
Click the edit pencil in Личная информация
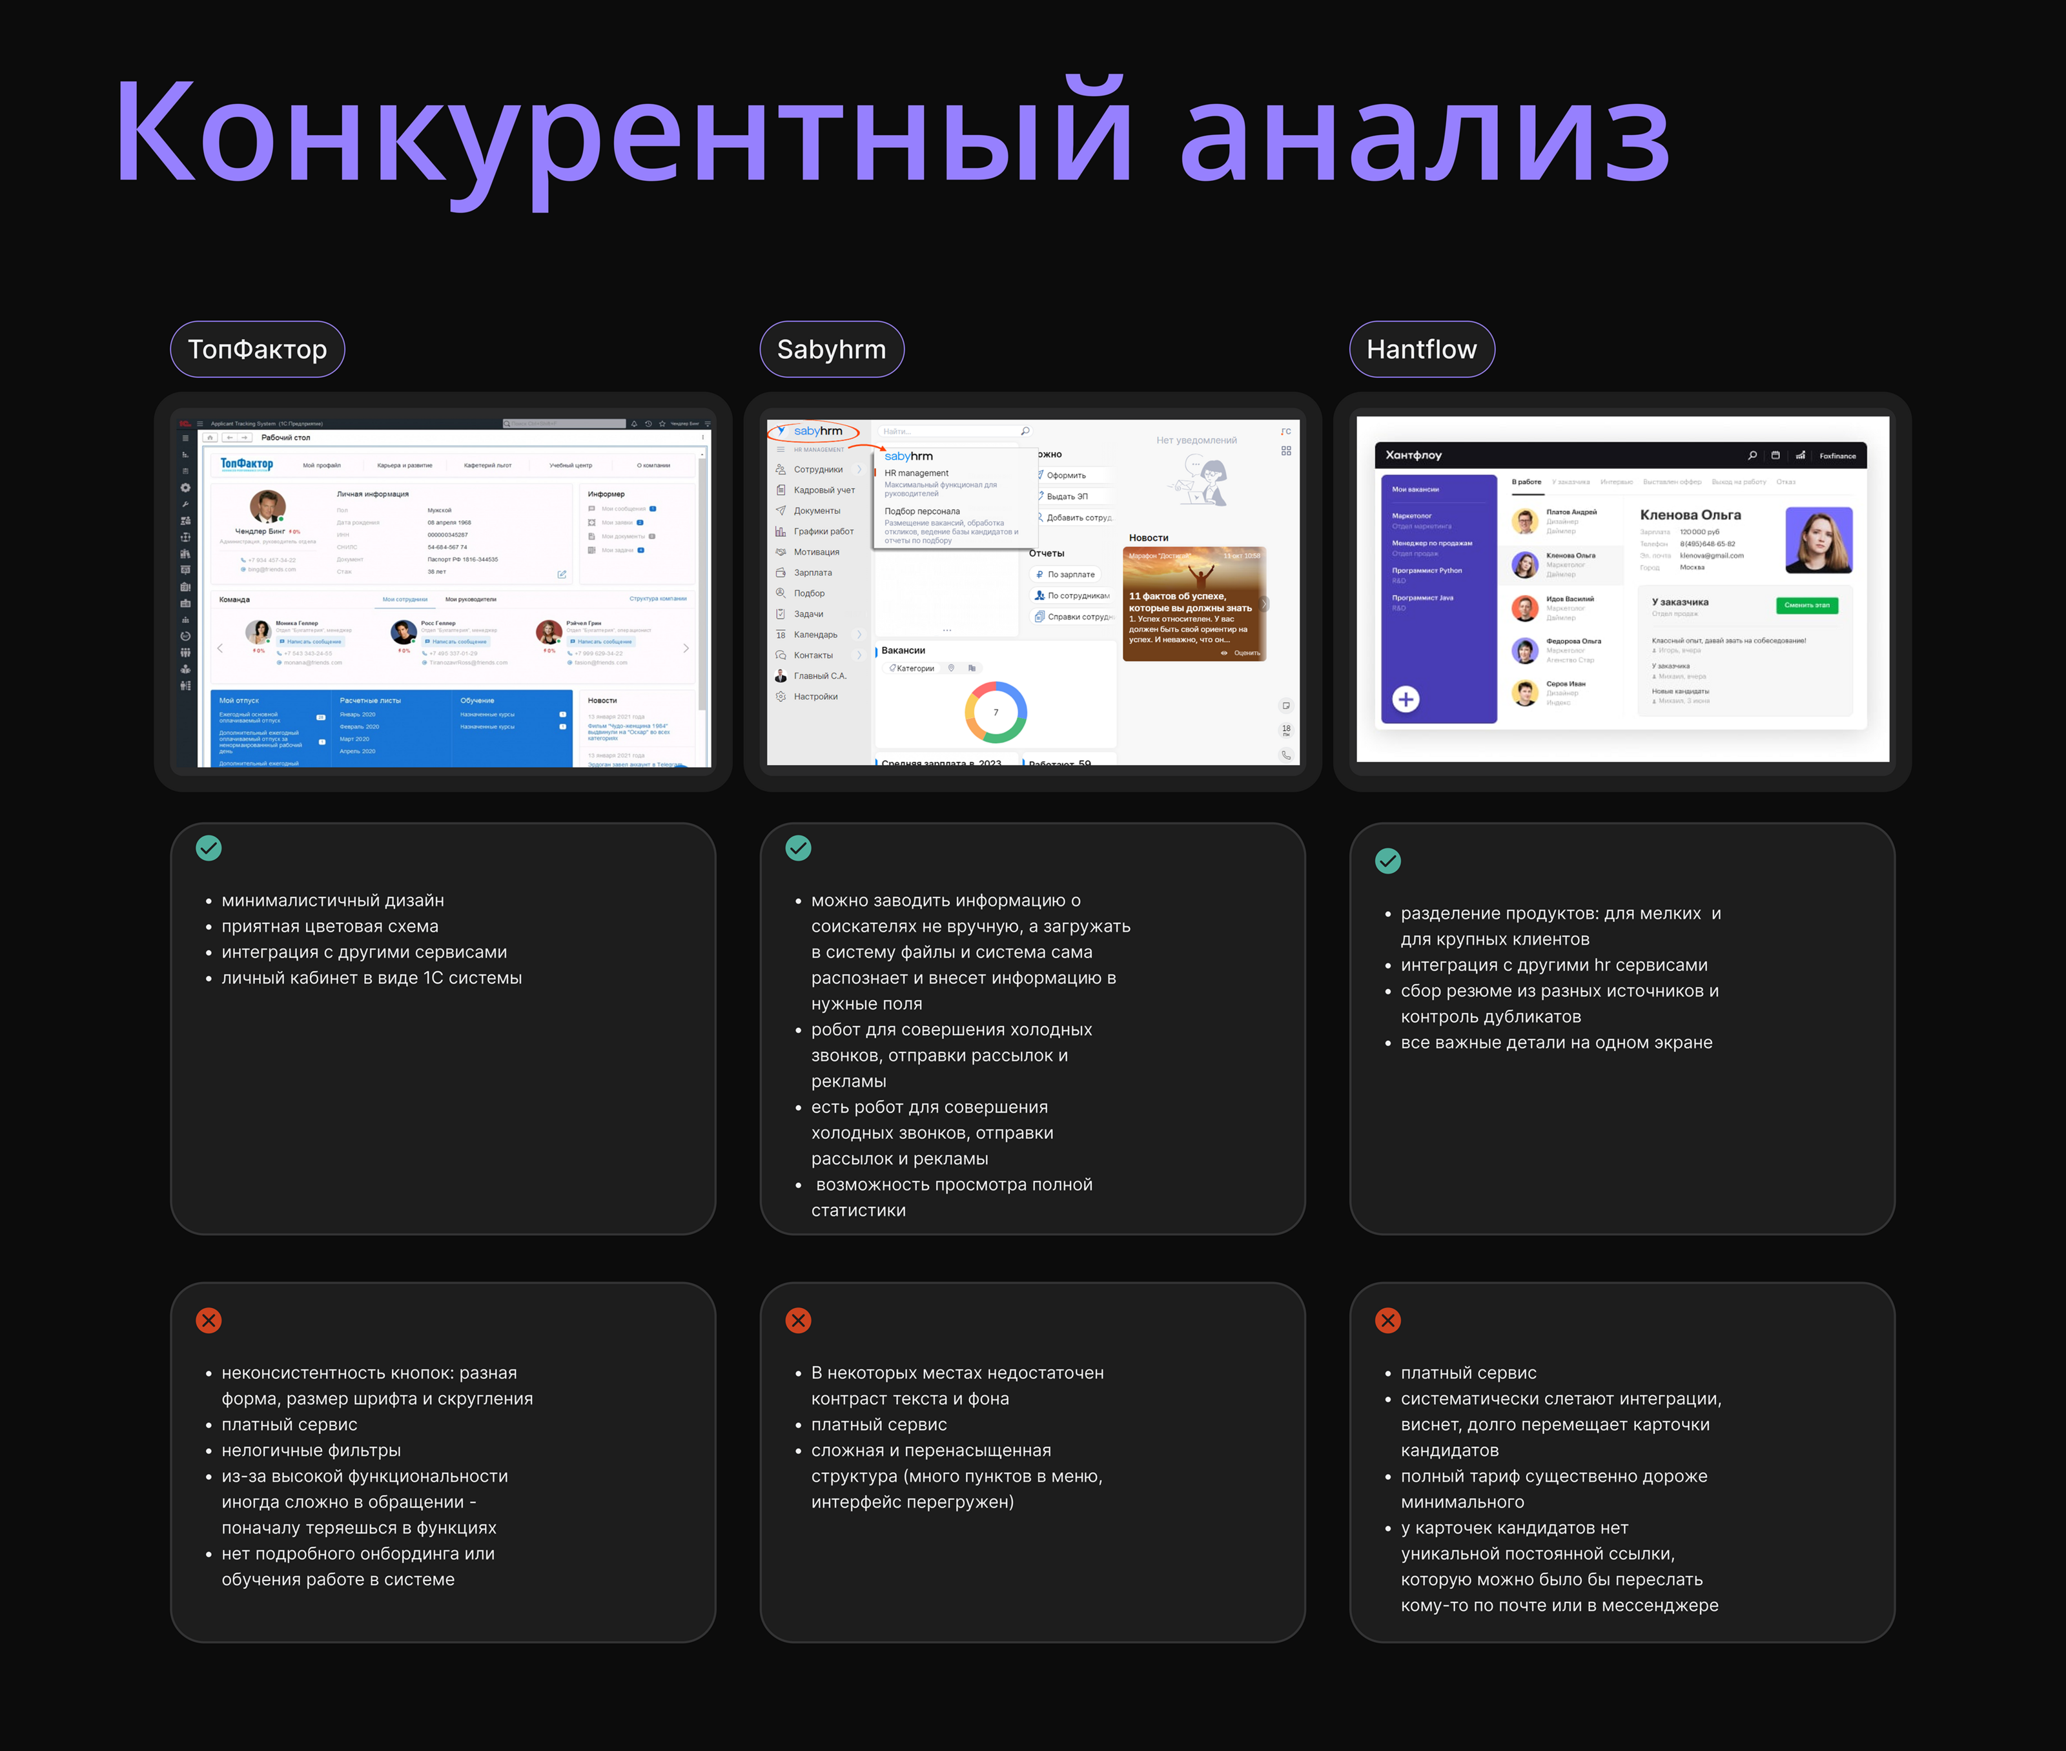coord(562,574)
